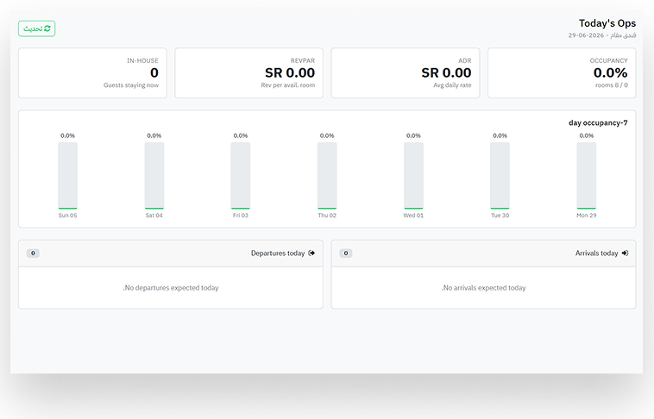Viewport: 654px width, 419px height.
Task: Click the Arrivals today header
Action: click(x=596, y=253)
